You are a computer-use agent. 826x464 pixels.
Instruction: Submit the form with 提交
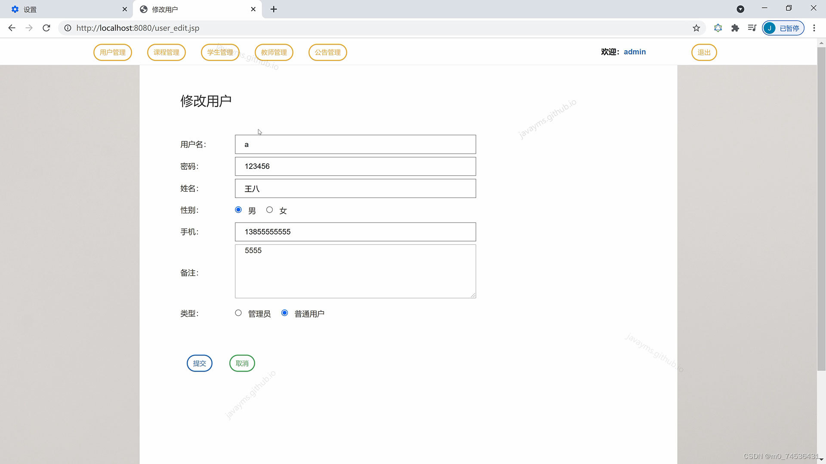(200, 363)
